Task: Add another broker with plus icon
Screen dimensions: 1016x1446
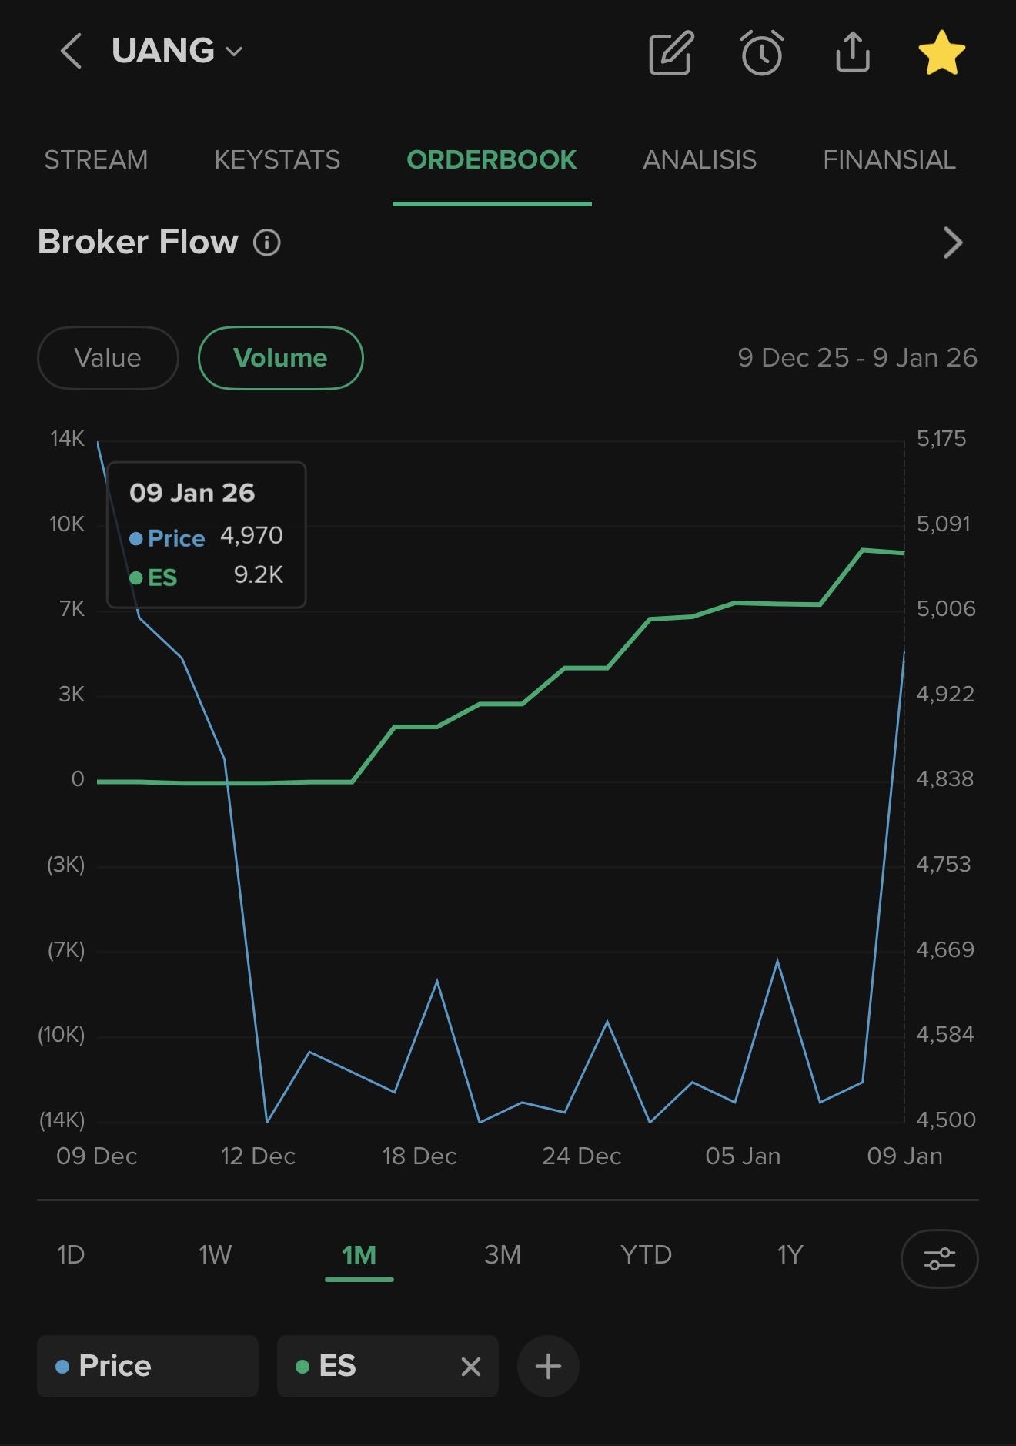Action: click(547, 1367)
